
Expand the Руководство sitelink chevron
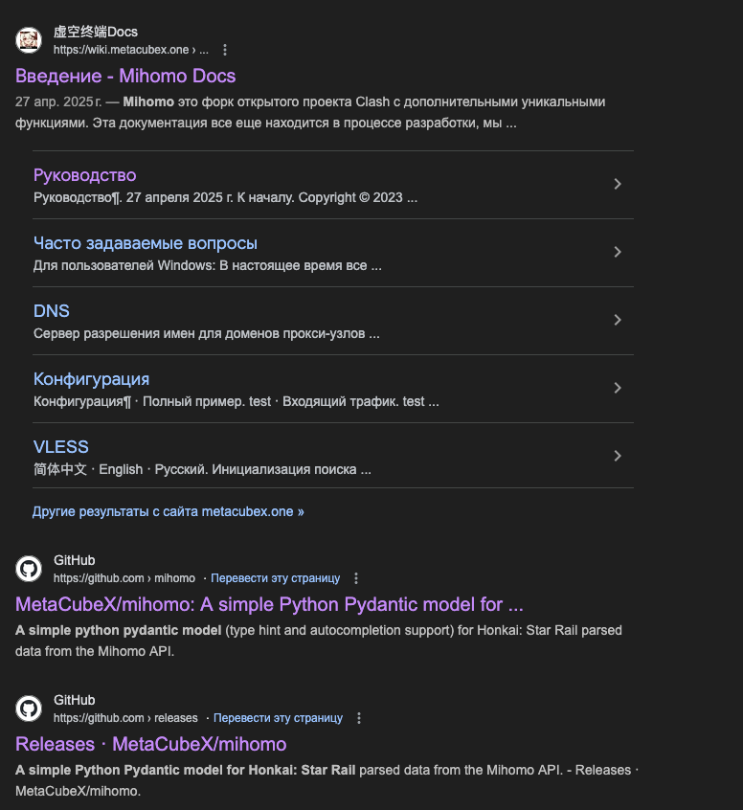pos(618,184)
